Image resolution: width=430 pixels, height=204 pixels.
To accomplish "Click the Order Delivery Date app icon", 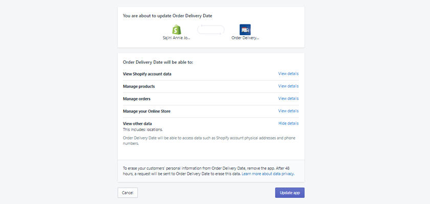I will [x=245, y=30].
